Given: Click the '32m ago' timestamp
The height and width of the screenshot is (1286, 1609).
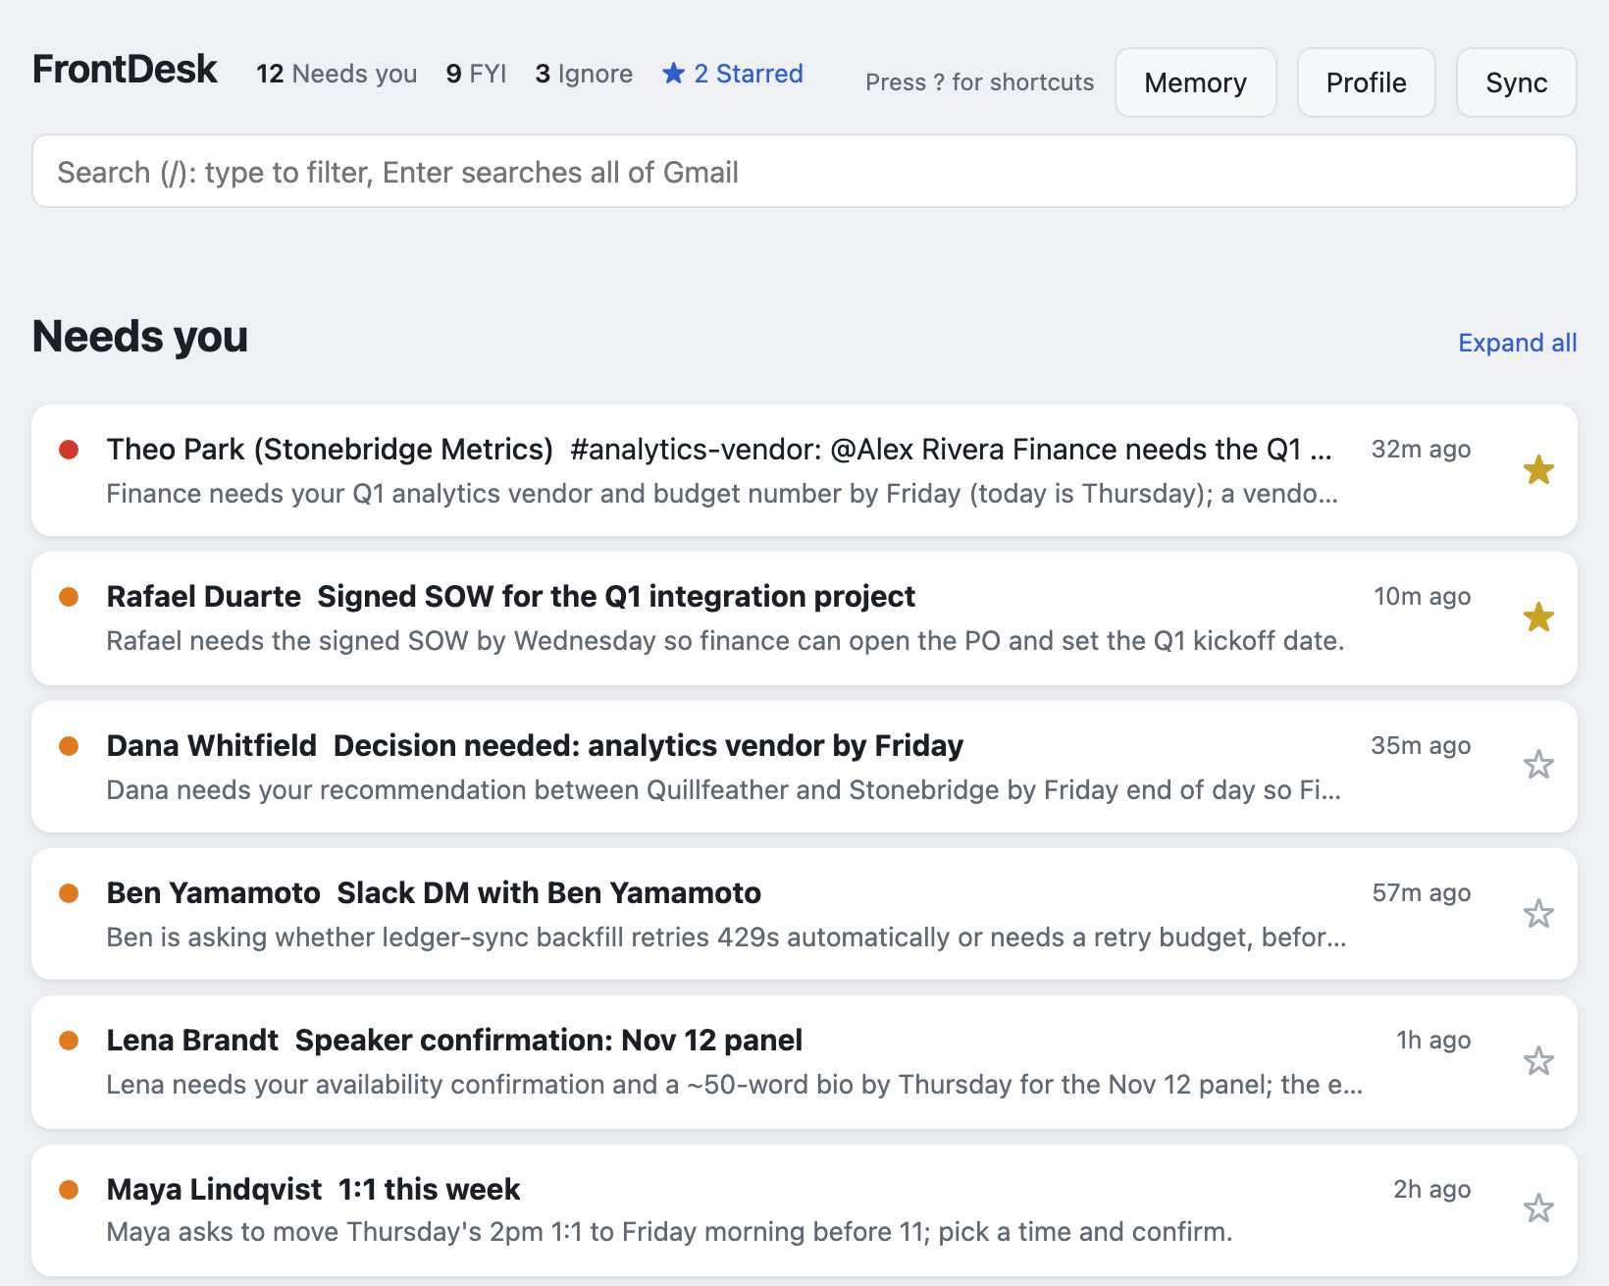Looking at the screenshot, I should [x=1421, y=450].
